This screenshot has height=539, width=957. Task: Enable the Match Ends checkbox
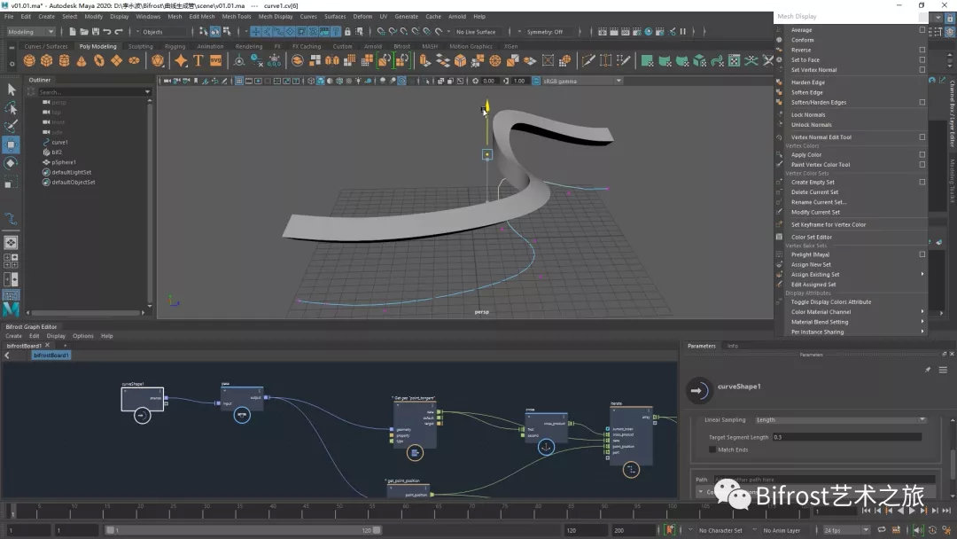[x=712, y=449]
